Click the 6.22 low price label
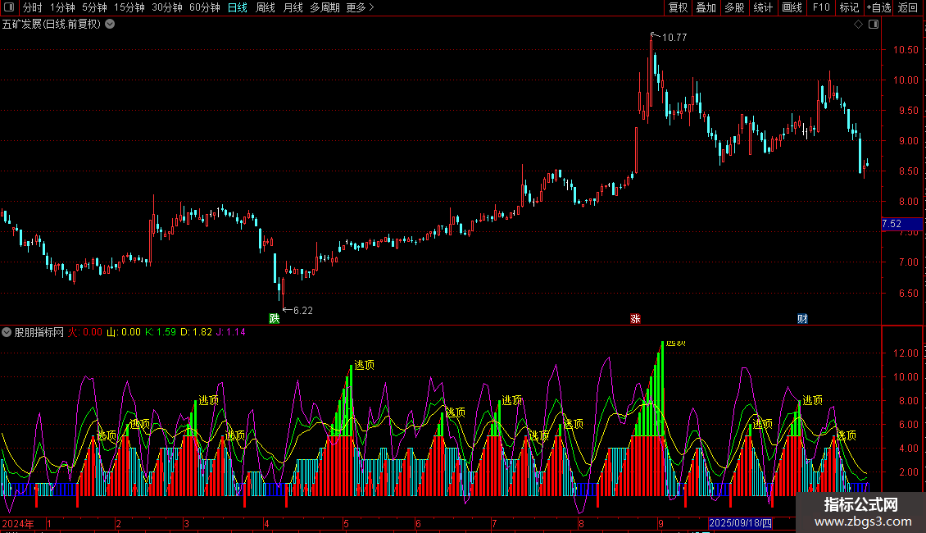The height and width of the screenshot is (533, 926). (303, 311)
